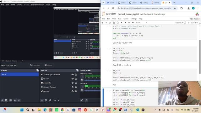Restart kernel and run all cells

pos(133,23)
